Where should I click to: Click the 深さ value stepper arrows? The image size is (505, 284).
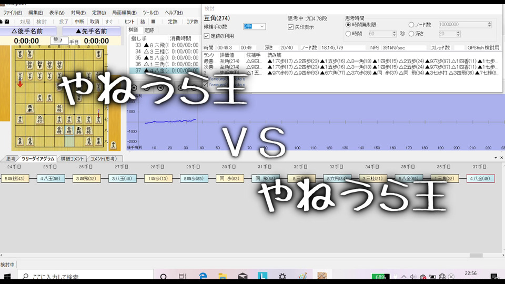tap(458, 34)
